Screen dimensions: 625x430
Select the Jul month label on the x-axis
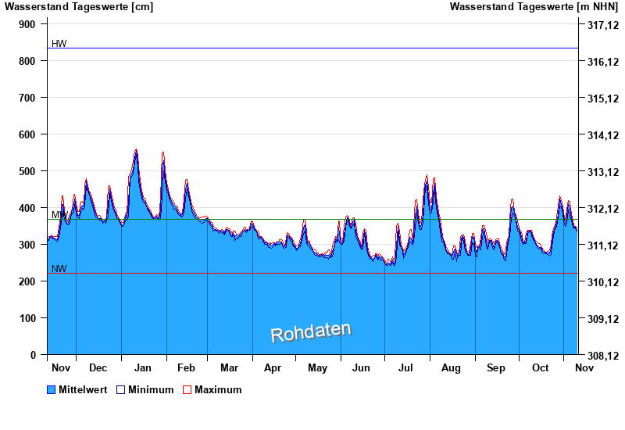[406, 367]
